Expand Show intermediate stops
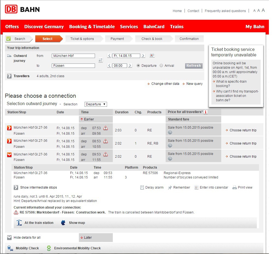276x254 pixels. pyautogui.click(x=35, y=187)
